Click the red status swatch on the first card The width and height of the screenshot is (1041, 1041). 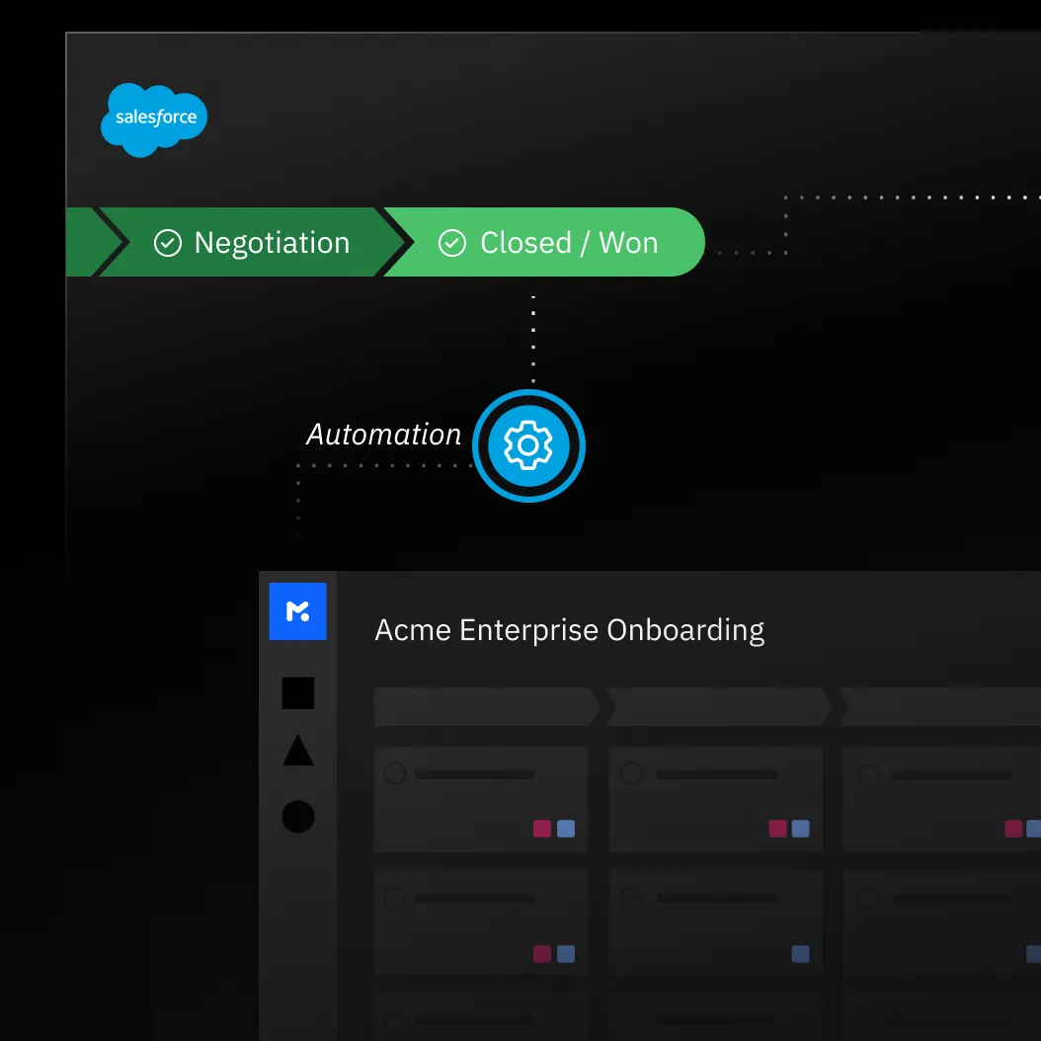coord(541,829)
